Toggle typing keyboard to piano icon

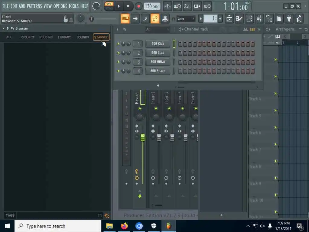125,18
